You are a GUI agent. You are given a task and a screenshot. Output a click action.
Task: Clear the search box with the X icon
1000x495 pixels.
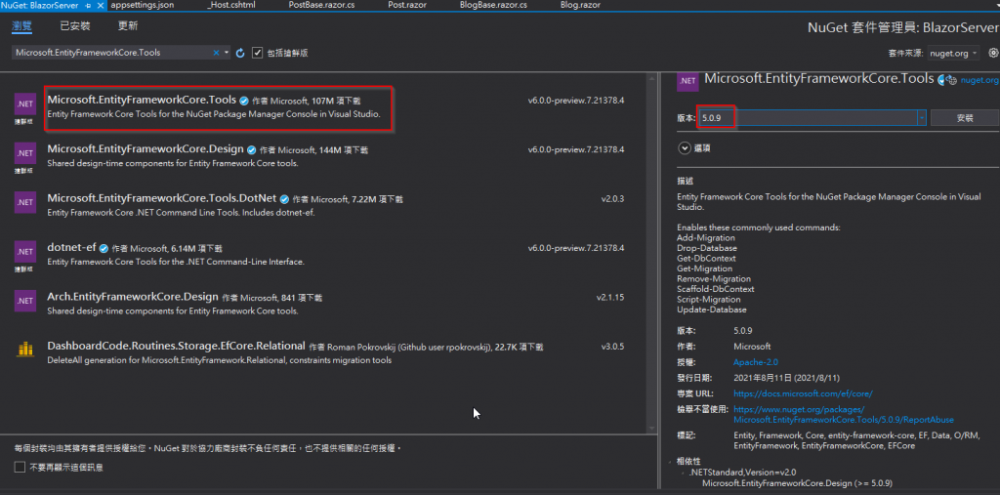[216, 53]
